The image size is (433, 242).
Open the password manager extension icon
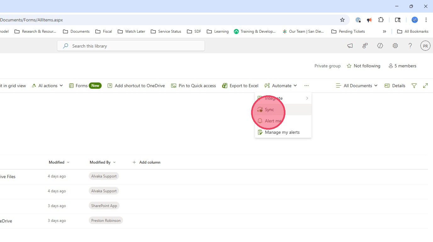click(358, 20)
